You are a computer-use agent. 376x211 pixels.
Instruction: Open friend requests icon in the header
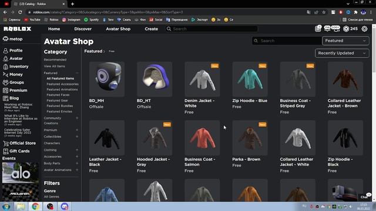(x=336, y=29)
